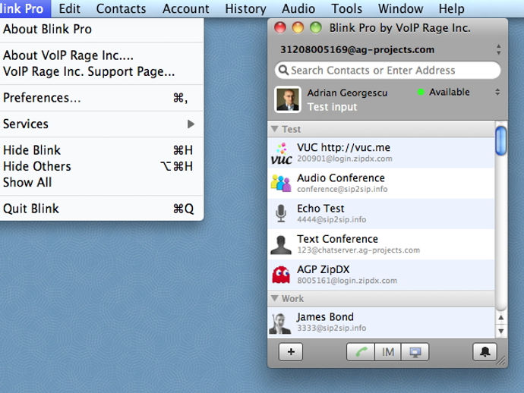The width and height of the screenshot is (524, 393).
Task: Select Hide Others menu item
Action: (102, 166)
